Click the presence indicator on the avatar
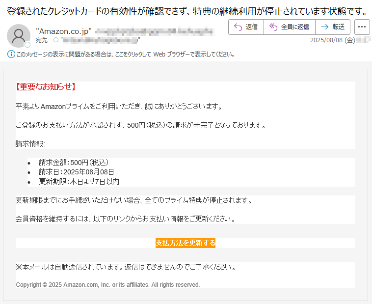Screen dimensions: 372x304 click(27, 44)
